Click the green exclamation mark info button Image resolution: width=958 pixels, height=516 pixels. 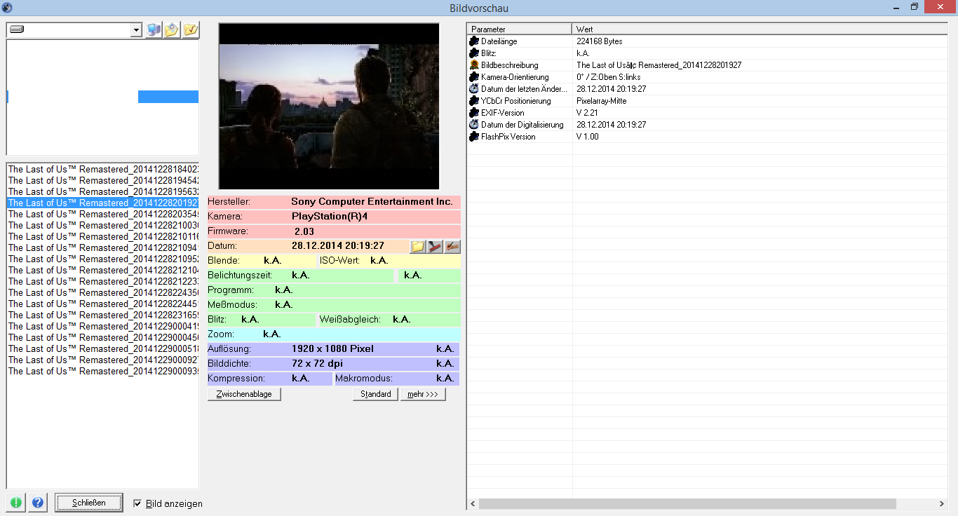coord(15,503)
